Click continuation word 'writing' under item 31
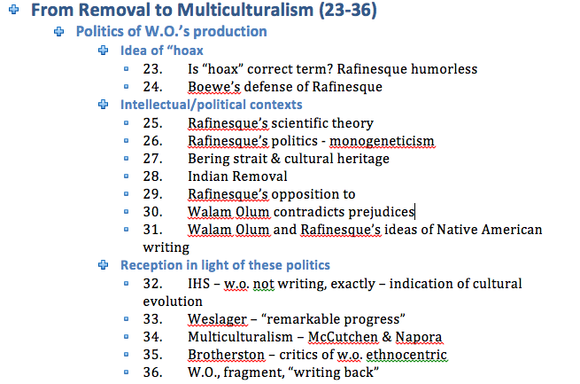580x384 pixels. [166, 247]
